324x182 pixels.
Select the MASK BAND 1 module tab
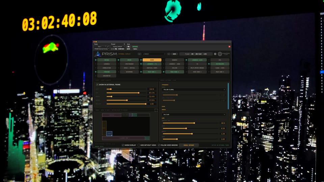(152, 72)
